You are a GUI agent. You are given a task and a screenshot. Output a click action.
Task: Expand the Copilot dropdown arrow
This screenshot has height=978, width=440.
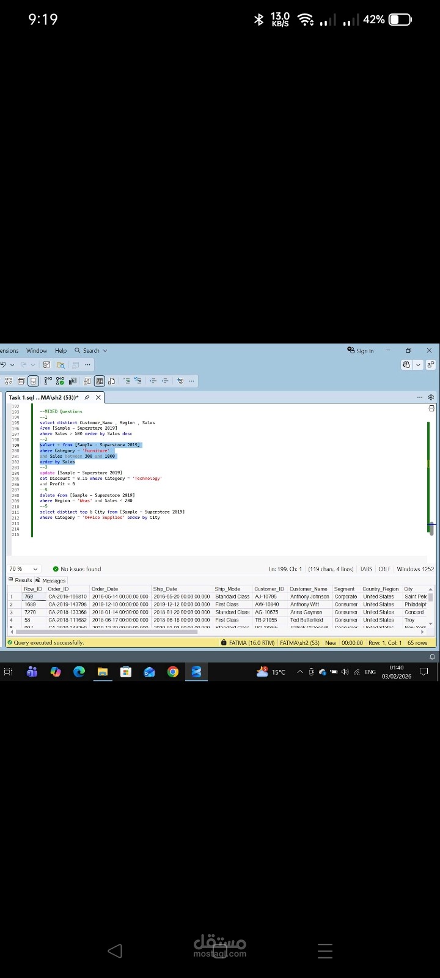[x=419, y=365]
